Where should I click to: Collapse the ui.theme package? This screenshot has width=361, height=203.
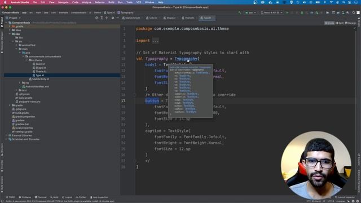point(27,60)
